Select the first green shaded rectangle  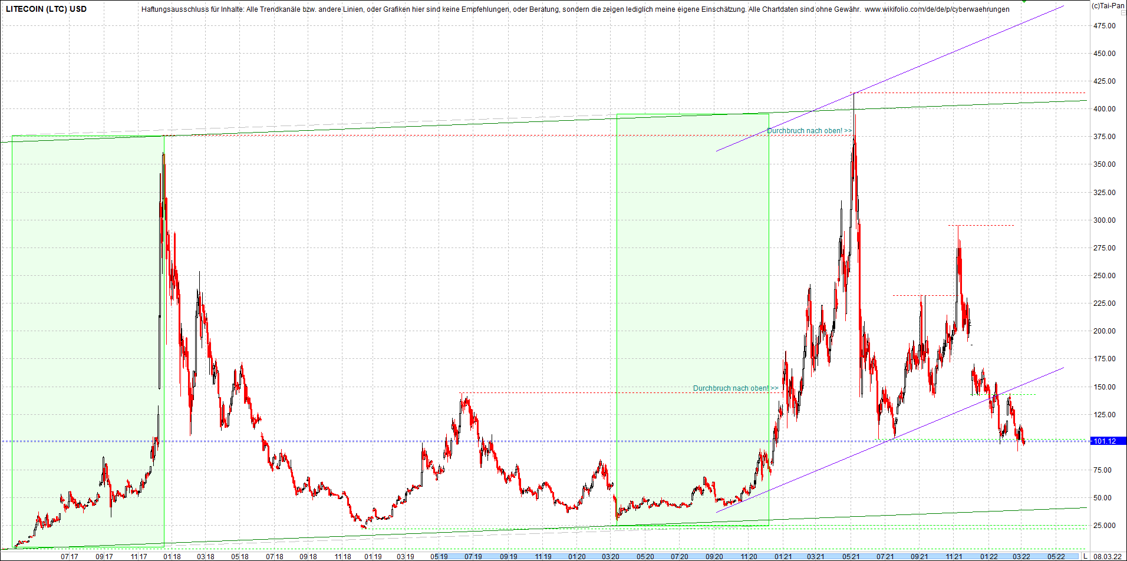88,342
